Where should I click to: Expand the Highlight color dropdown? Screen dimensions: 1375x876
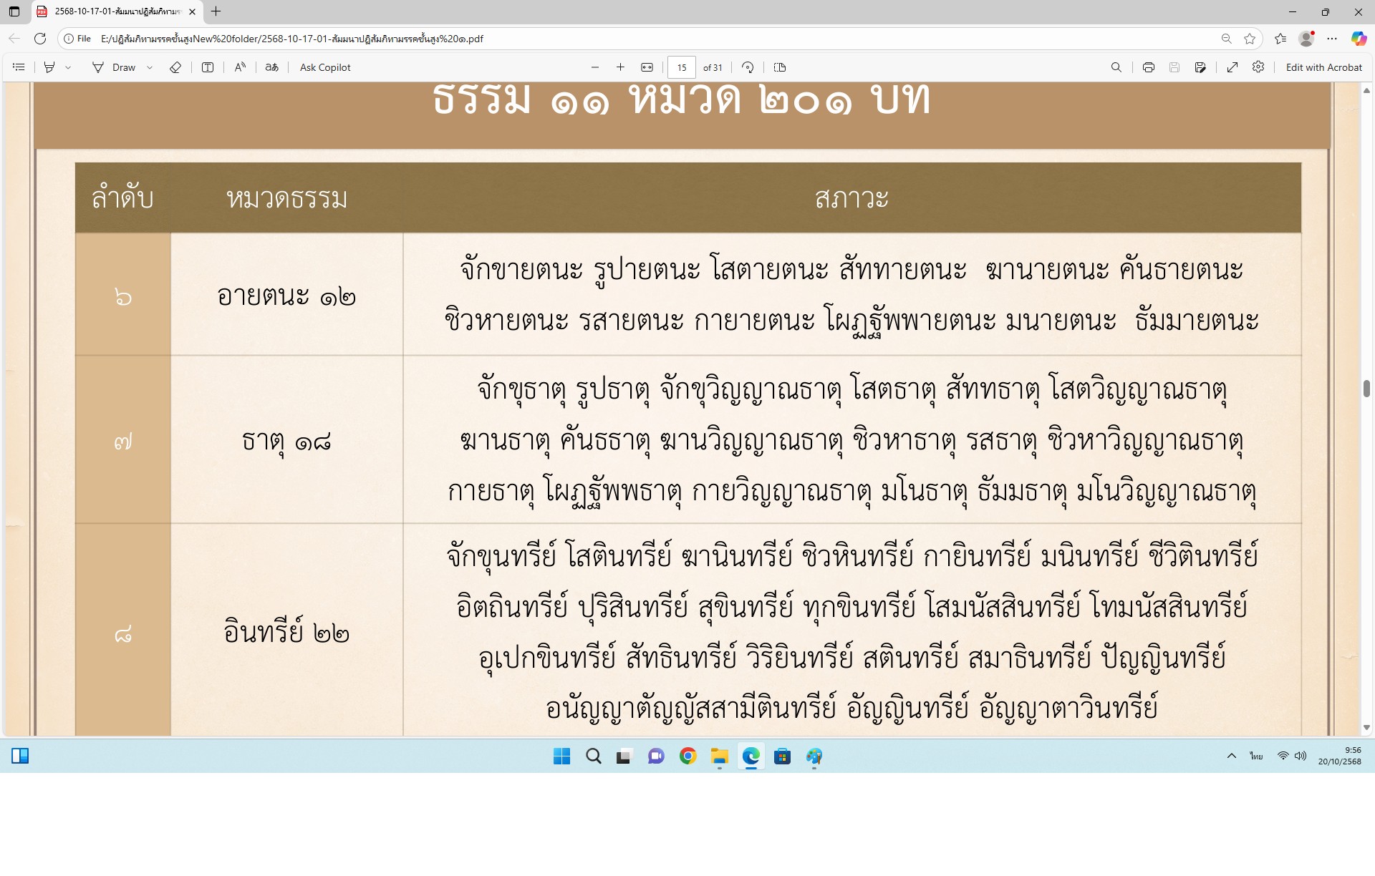tap(69, 67)
